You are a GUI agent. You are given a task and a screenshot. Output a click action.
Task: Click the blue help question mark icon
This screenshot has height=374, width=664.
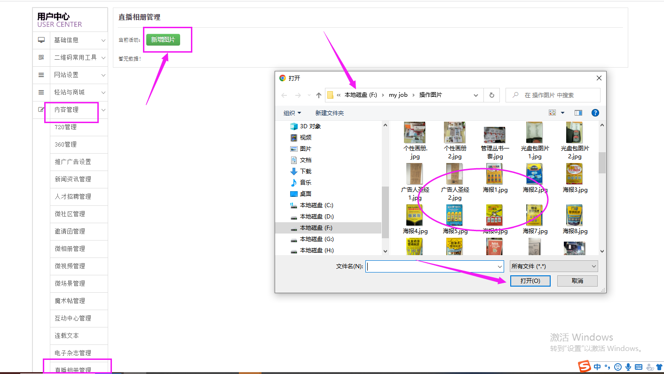coord(595,113)
